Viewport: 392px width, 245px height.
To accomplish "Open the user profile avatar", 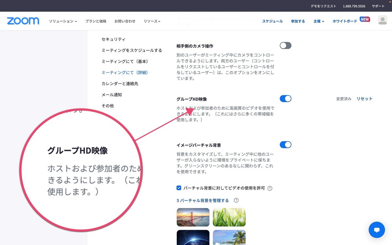I will tap(383, 20).
